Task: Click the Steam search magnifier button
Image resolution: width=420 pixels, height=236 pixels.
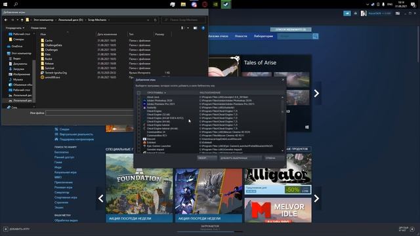Action: pos(315,36)
